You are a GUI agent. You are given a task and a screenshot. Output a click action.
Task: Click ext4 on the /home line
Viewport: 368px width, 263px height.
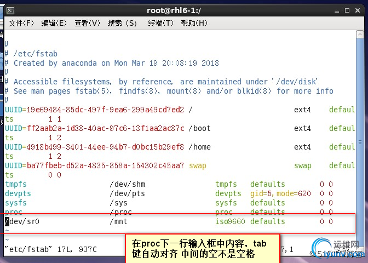302,147
